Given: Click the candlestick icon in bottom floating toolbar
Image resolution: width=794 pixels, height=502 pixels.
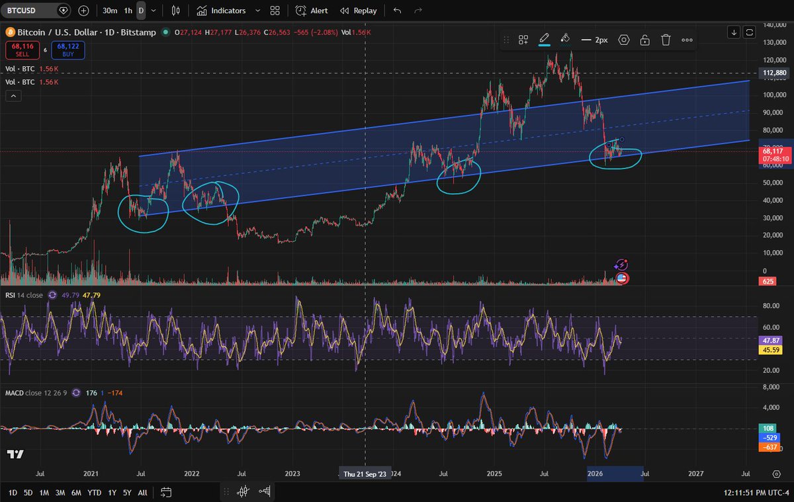Looking at the screenshot, I should (243, 491).
